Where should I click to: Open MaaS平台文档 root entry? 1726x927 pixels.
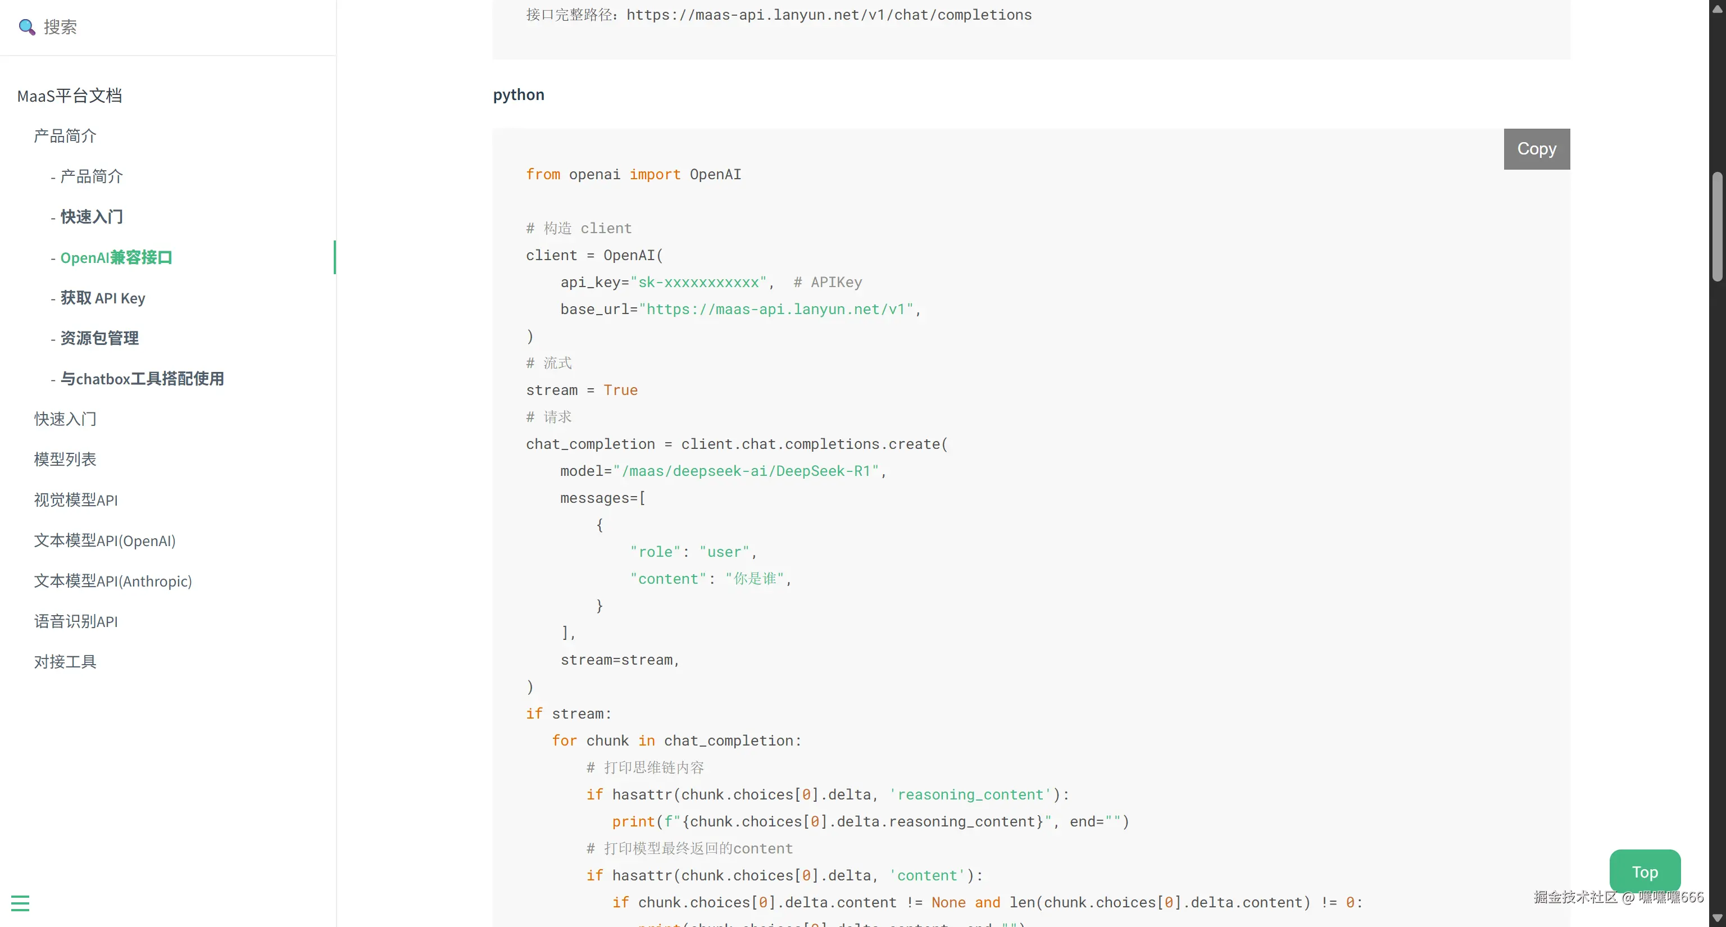pos(70,96)
